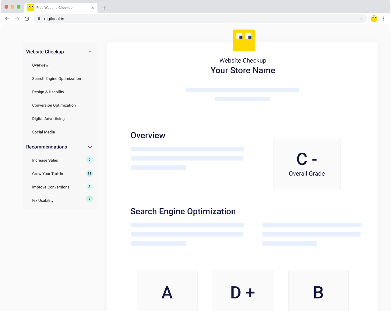Select Fix Usability recommendation
This screenshot has height=311, width=391.
tap(43, 201)
